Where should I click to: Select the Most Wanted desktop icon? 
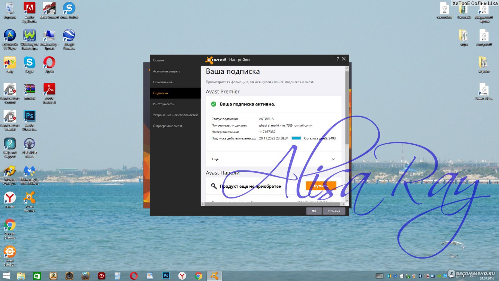(49, 10)
